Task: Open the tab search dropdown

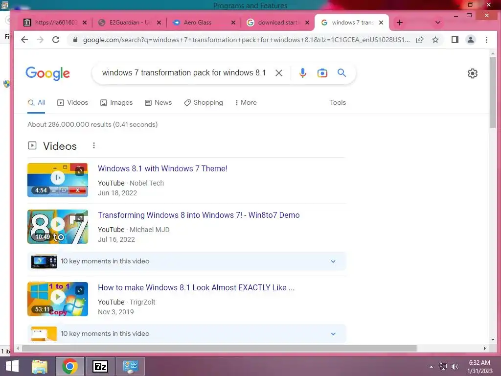Action: click(438, 23)
